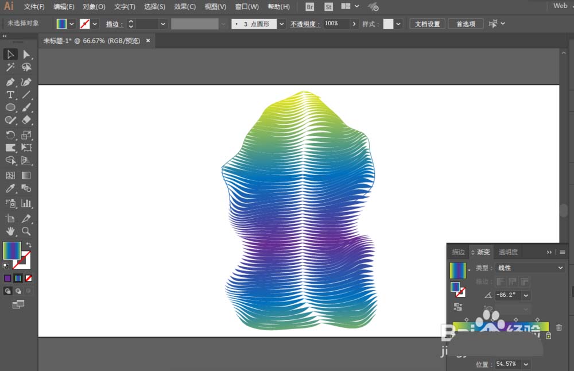Open the 效果(C) menu
This screenshot has height=371, width=574.
point(185,6)
